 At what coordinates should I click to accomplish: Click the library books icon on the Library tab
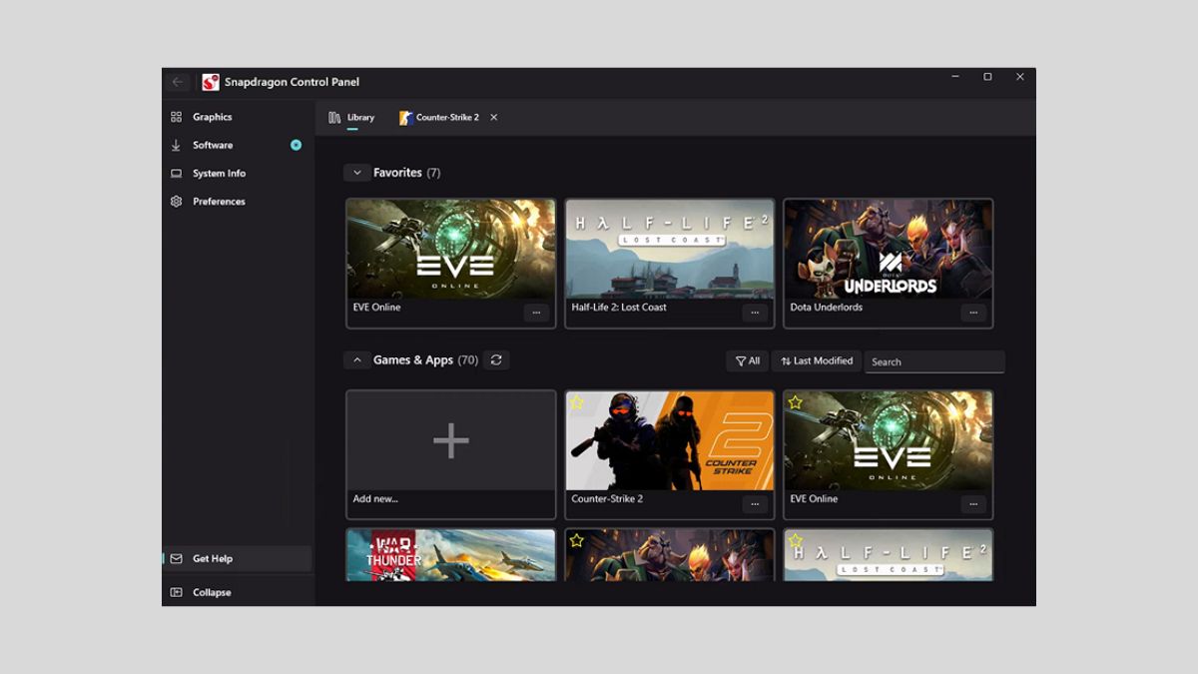(x=335, y=117)
